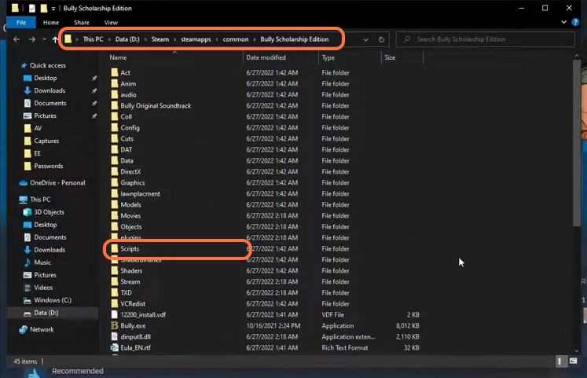This screenshot has height=378, width=587.
Task: Select the VCRedist folder icon
Action: click(115, 303)
